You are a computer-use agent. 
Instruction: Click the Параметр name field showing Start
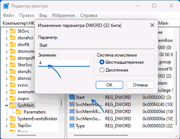click(96, 45)
